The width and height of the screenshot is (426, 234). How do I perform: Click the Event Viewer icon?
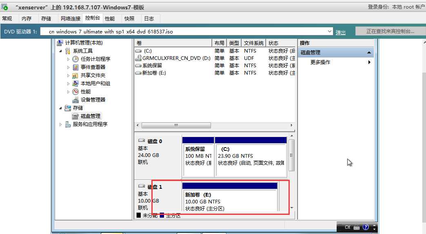[75, 67]
